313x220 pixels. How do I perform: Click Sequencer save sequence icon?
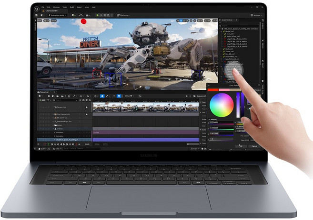(49, 96)
